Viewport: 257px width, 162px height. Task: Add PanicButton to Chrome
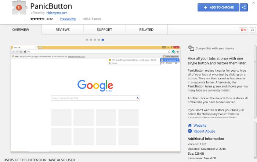pos(218,7)
